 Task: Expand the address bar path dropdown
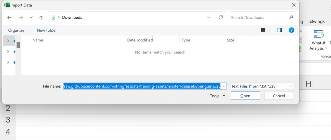coord(209,17)
